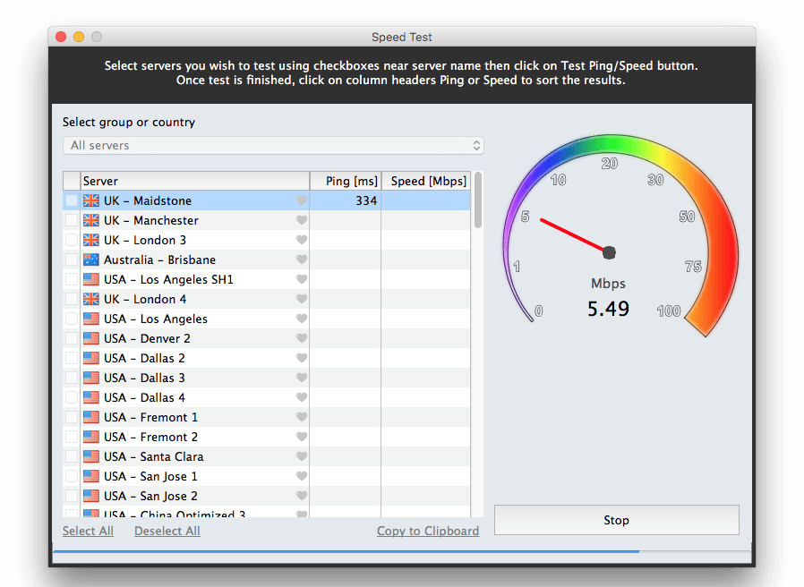This screenshot has height=587, width=804.
Task: Tick checkbox for USA – Dallas 2
Action: 72,358
